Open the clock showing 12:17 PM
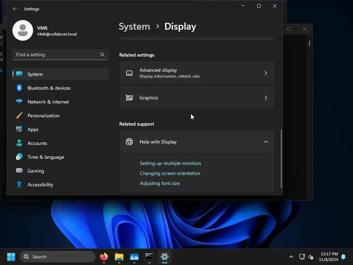The height and width of the screenshot is (265, 353). point(328,257)
